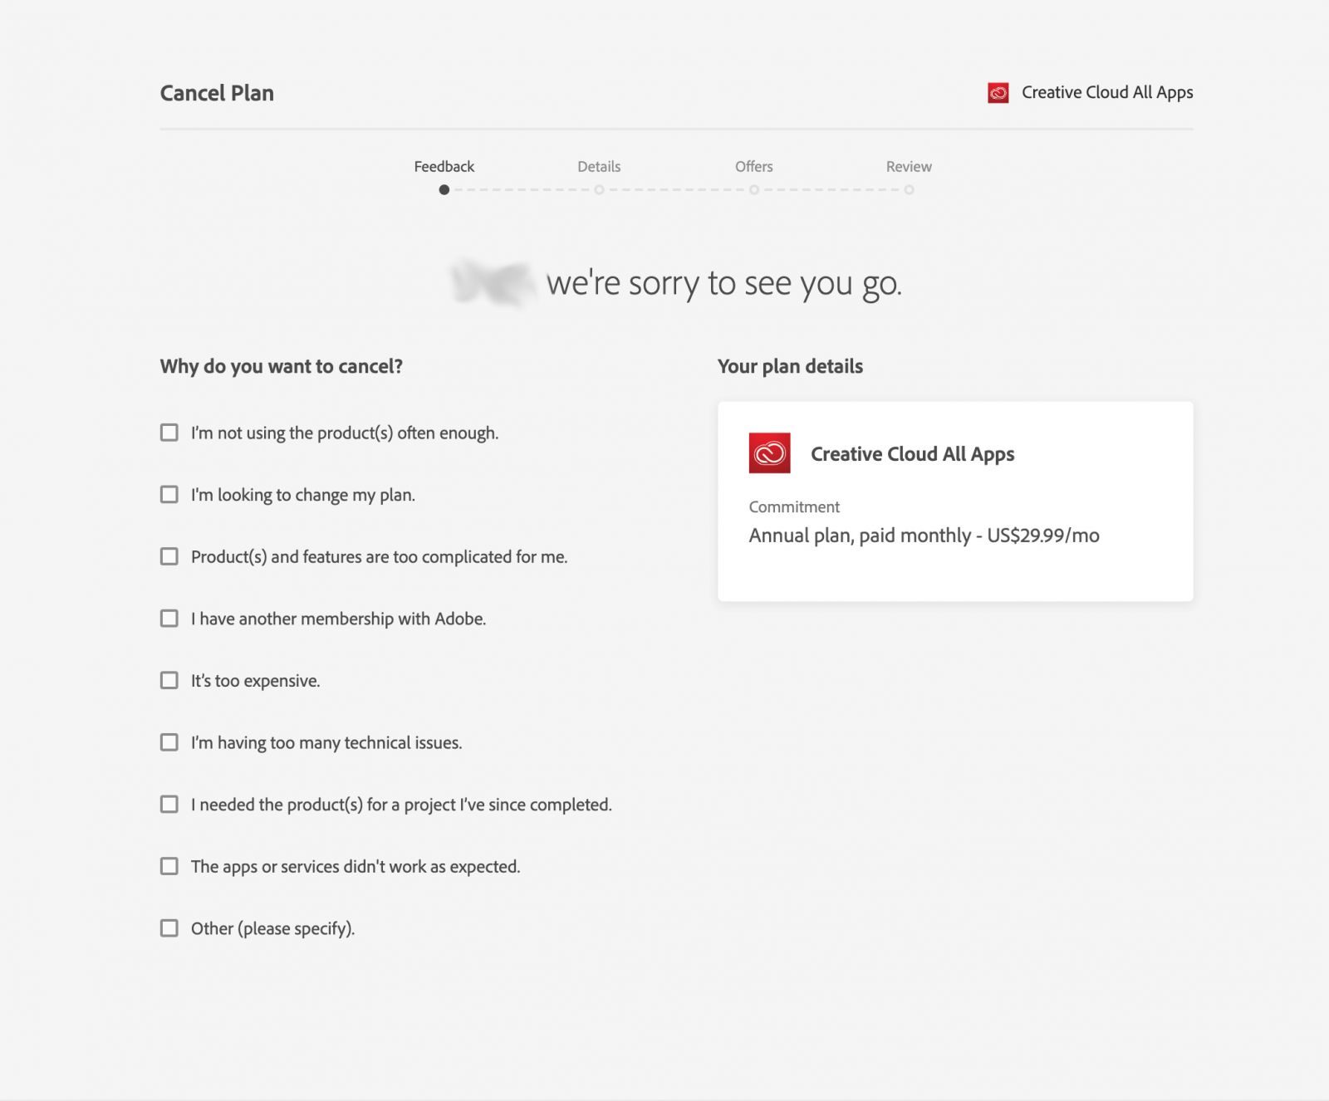Click the filled Feedback progress dot
The height and width of the screenshot is (1101, 1329).
tap(443, 188)
